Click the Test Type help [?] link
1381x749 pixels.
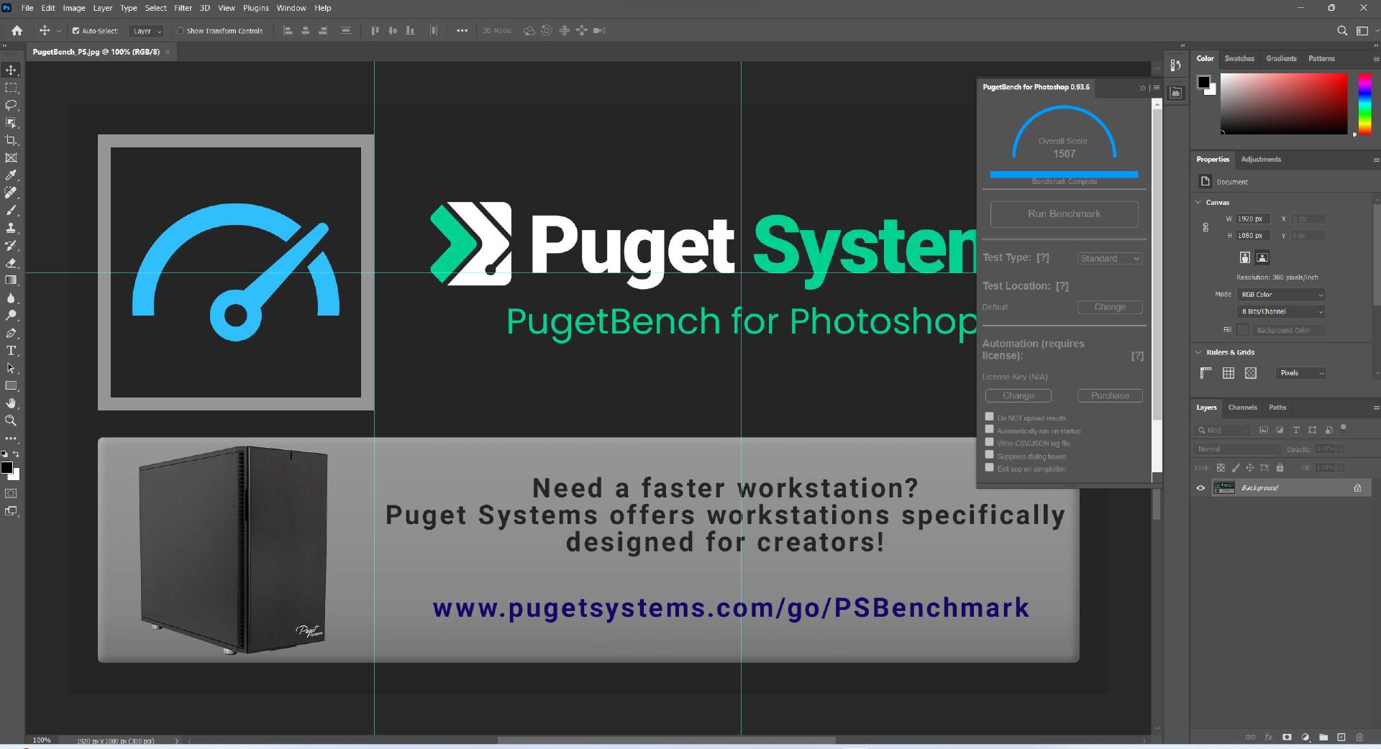1043,258
